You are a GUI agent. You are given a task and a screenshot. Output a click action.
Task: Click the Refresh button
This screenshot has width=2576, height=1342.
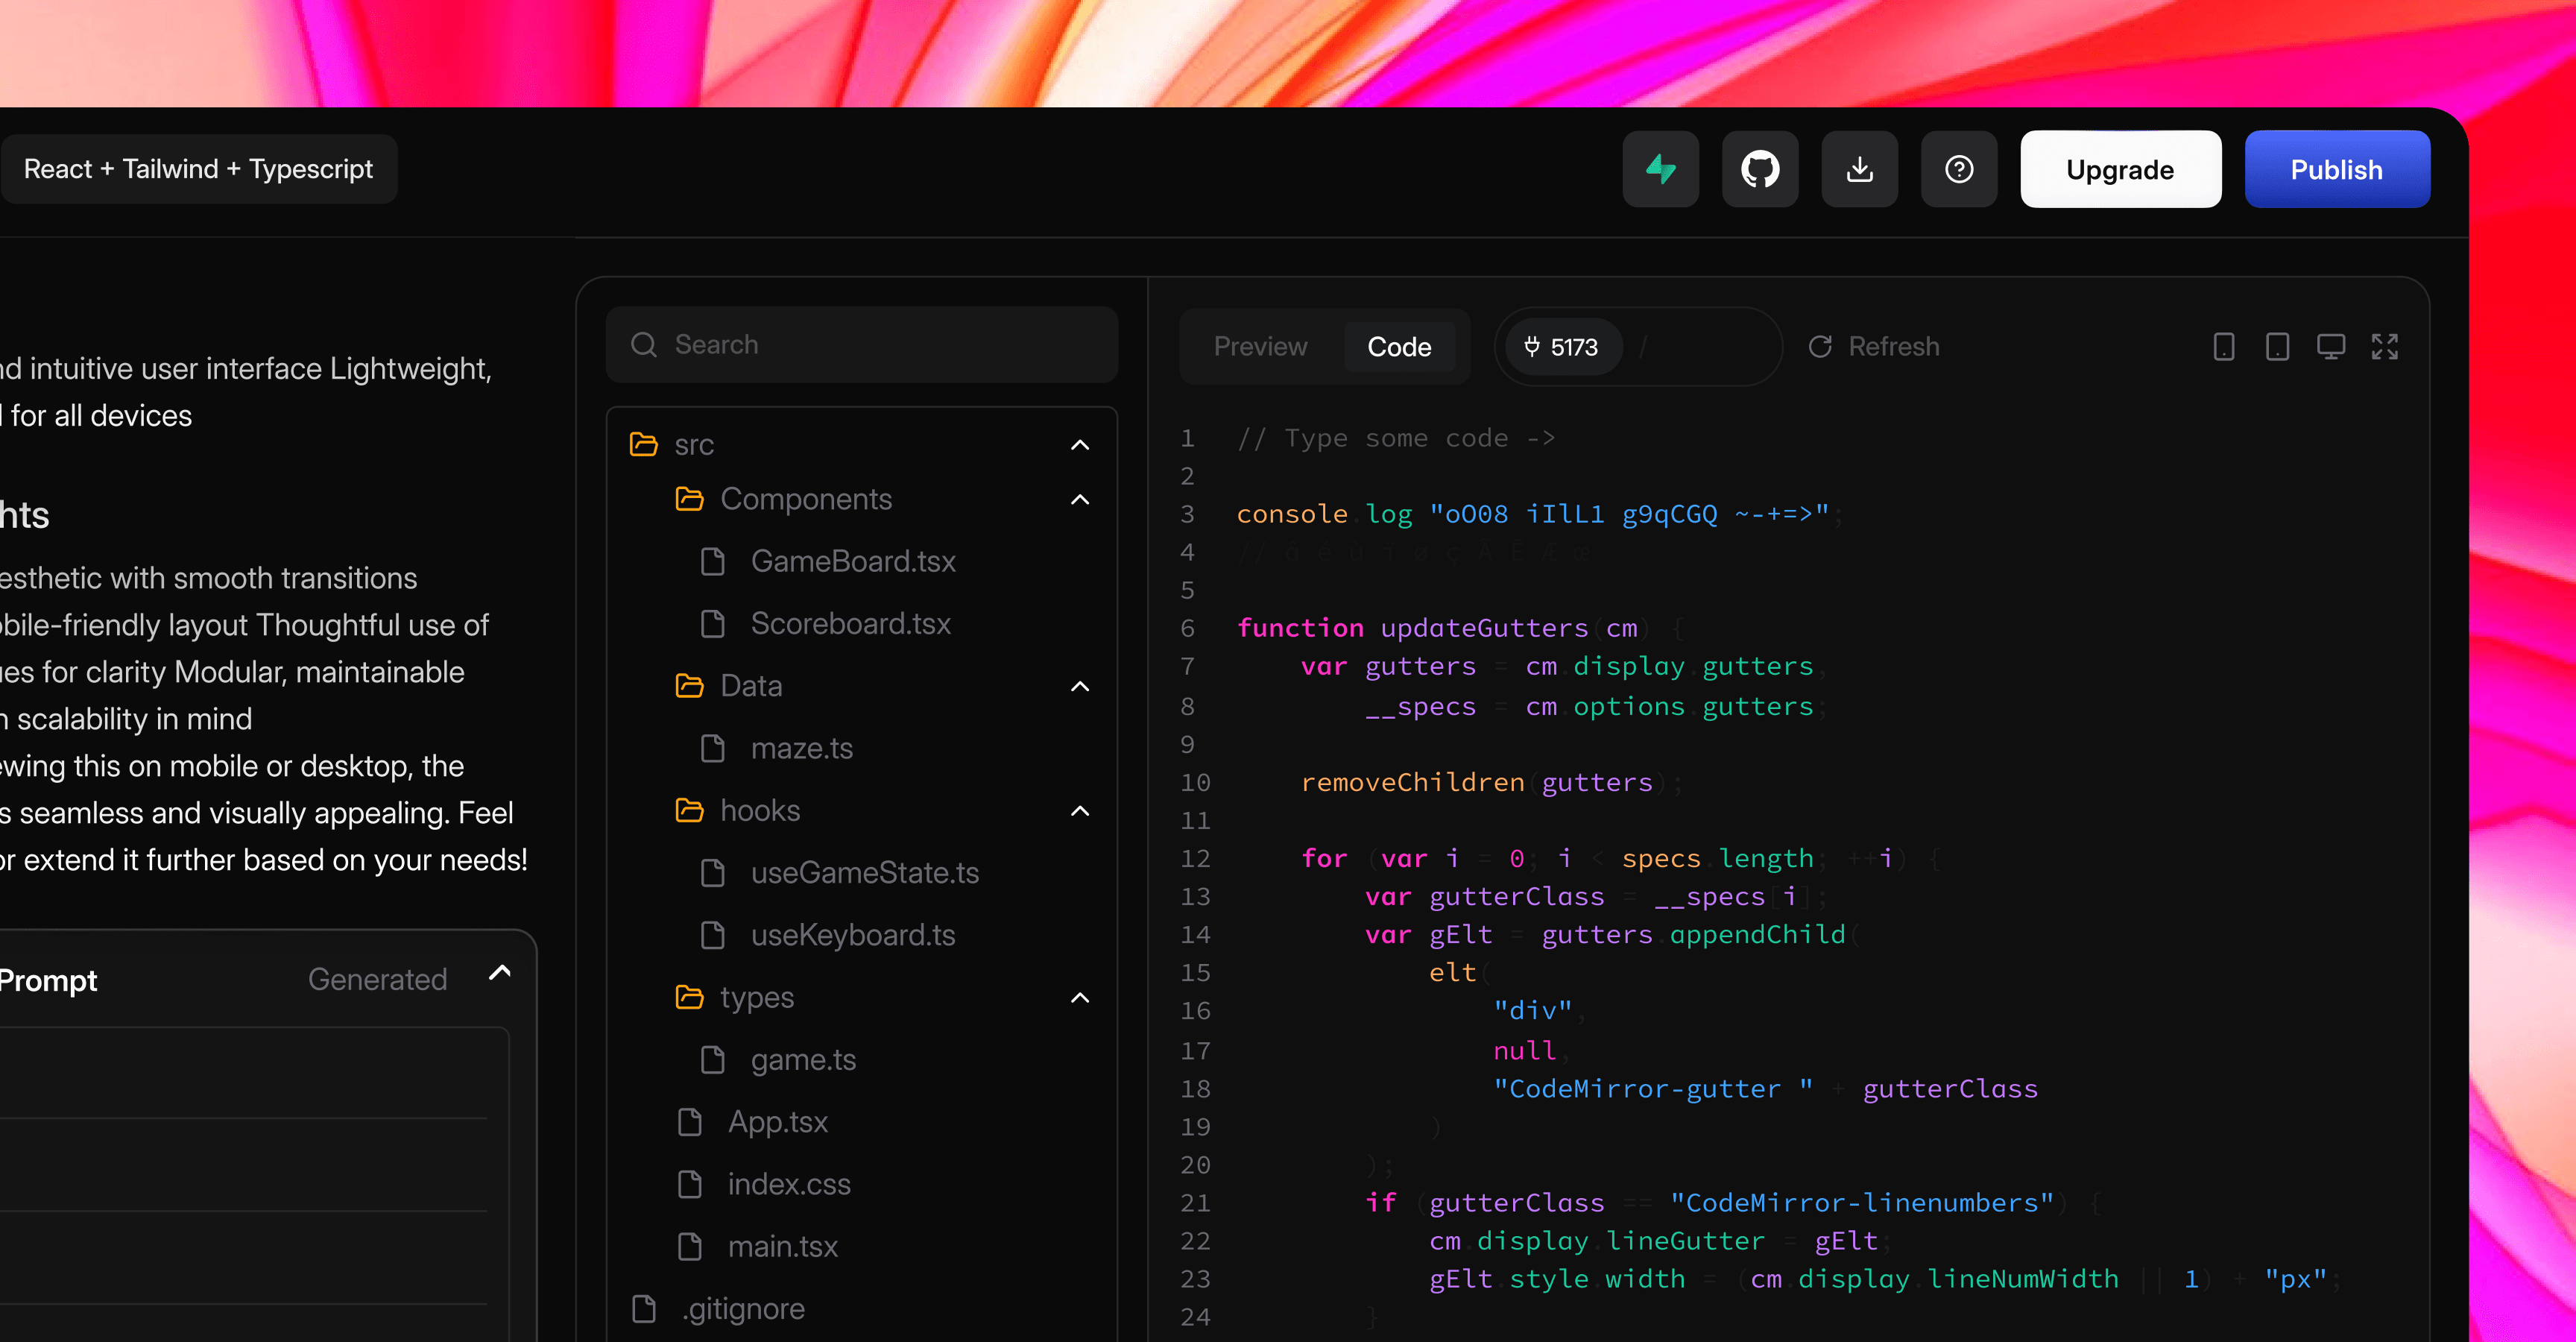click(1874, 347)
